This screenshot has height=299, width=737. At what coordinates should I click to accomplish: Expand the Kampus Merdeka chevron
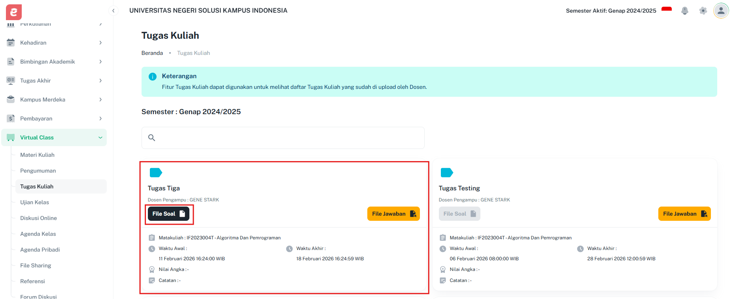[100, 100]
